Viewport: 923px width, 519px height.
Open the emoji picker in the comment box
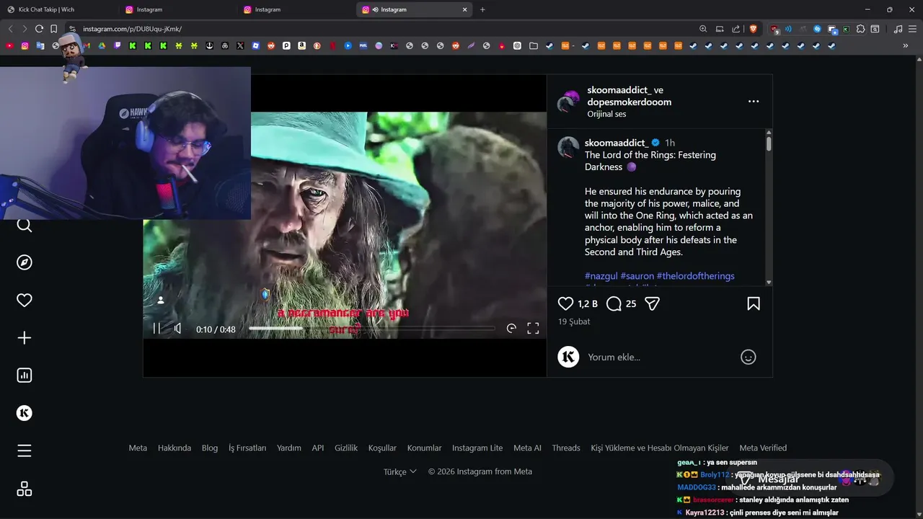coord(748,357)
